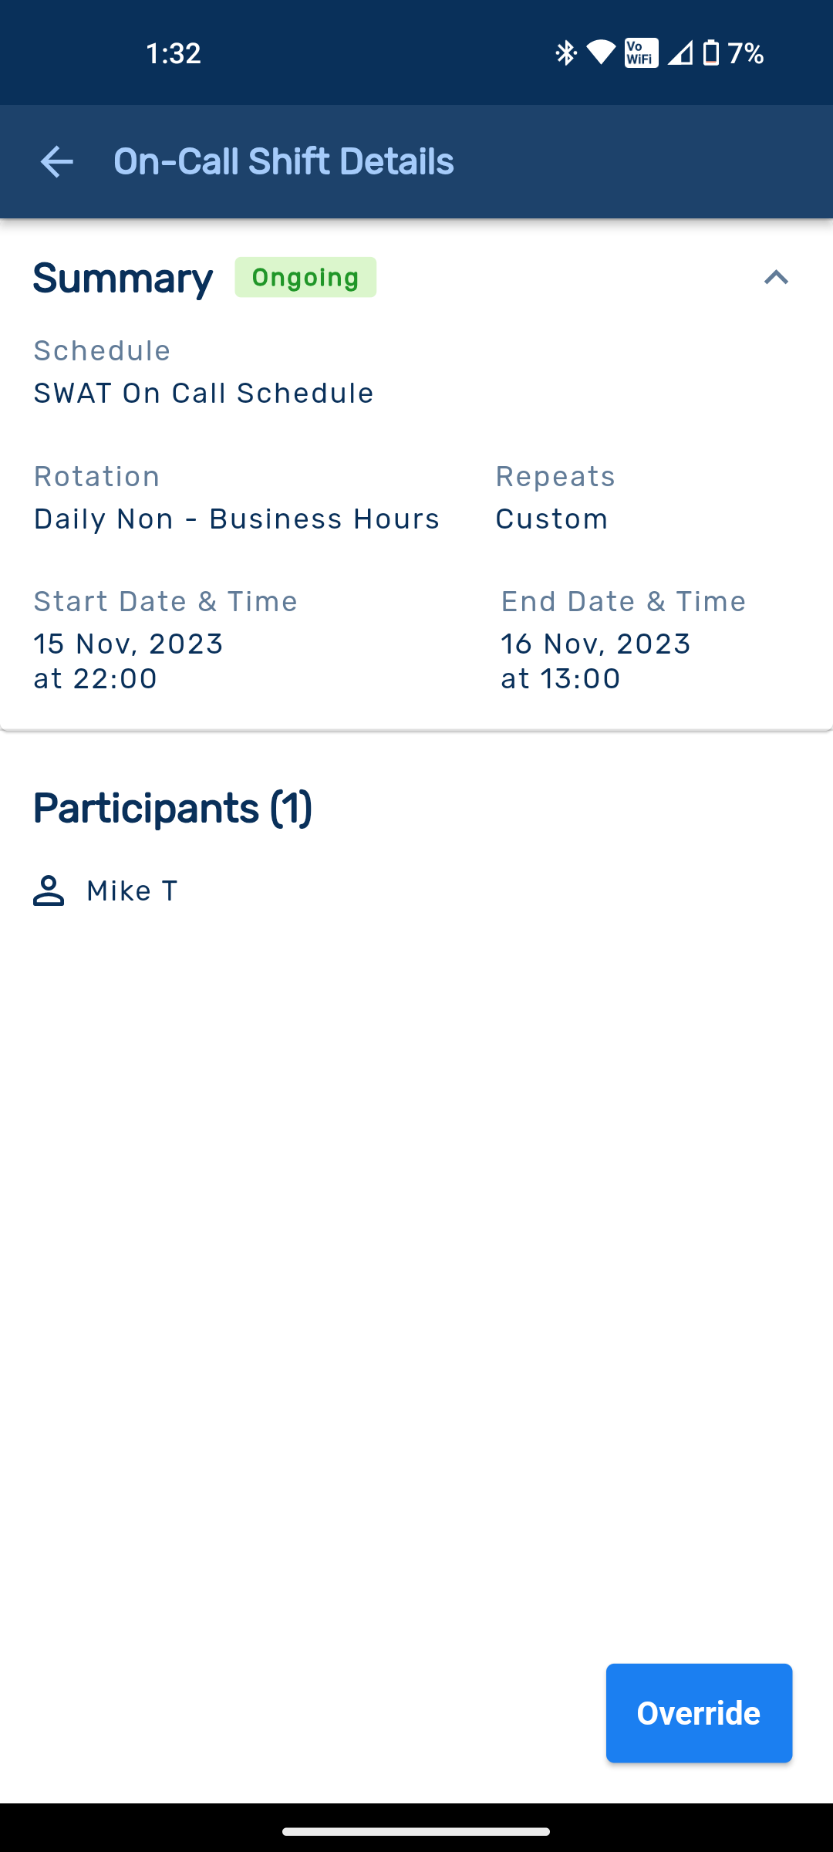
Task: Tap the battery icon
Action: (x=711, y=53)
